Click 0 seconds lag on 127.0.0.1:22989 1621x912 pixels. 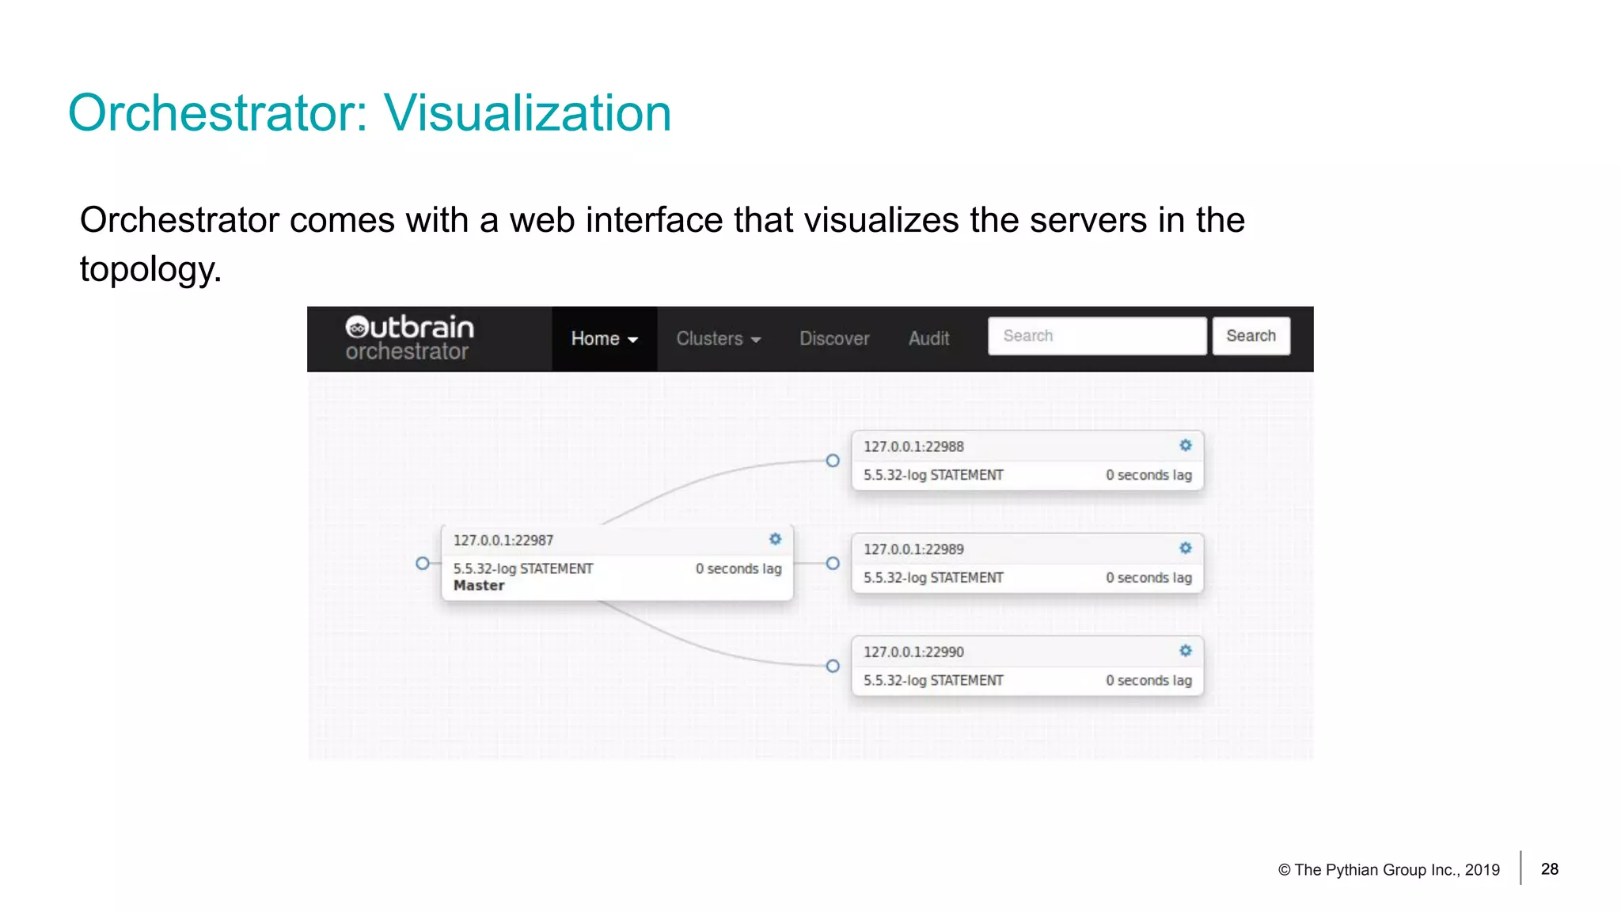pos(1148,578)
